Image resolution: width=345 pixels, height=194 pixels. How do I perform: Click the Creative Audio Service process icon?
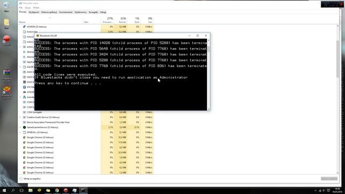pyautogui.click(x=24, y=117)
